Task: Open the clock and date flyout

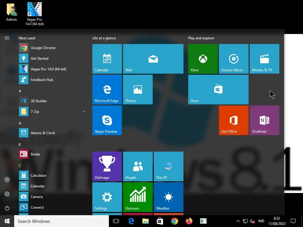Action: (x=277, y=221)
